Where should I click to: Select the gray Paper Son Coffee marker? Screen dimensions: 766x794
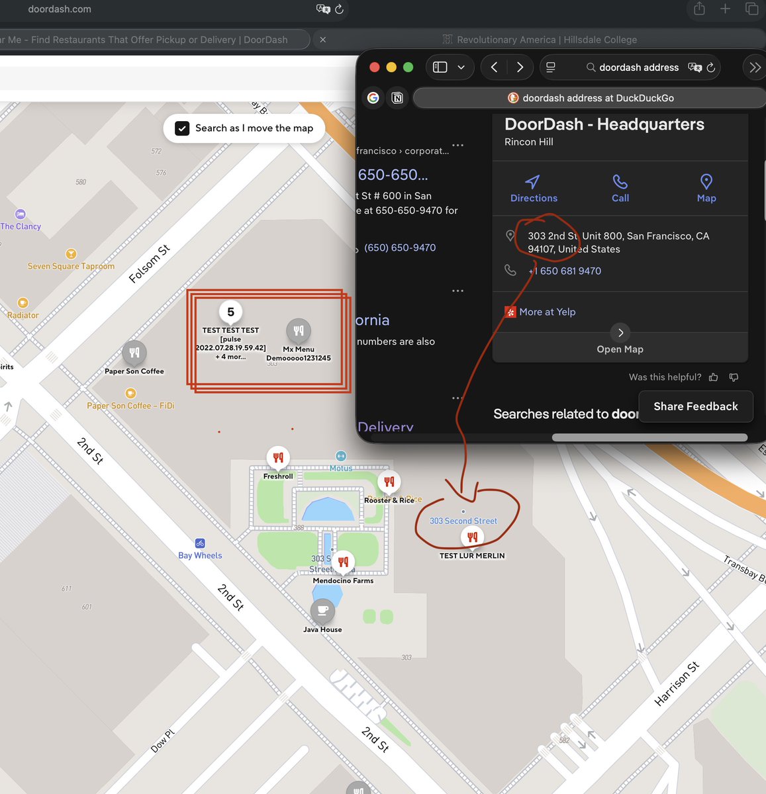134,353
